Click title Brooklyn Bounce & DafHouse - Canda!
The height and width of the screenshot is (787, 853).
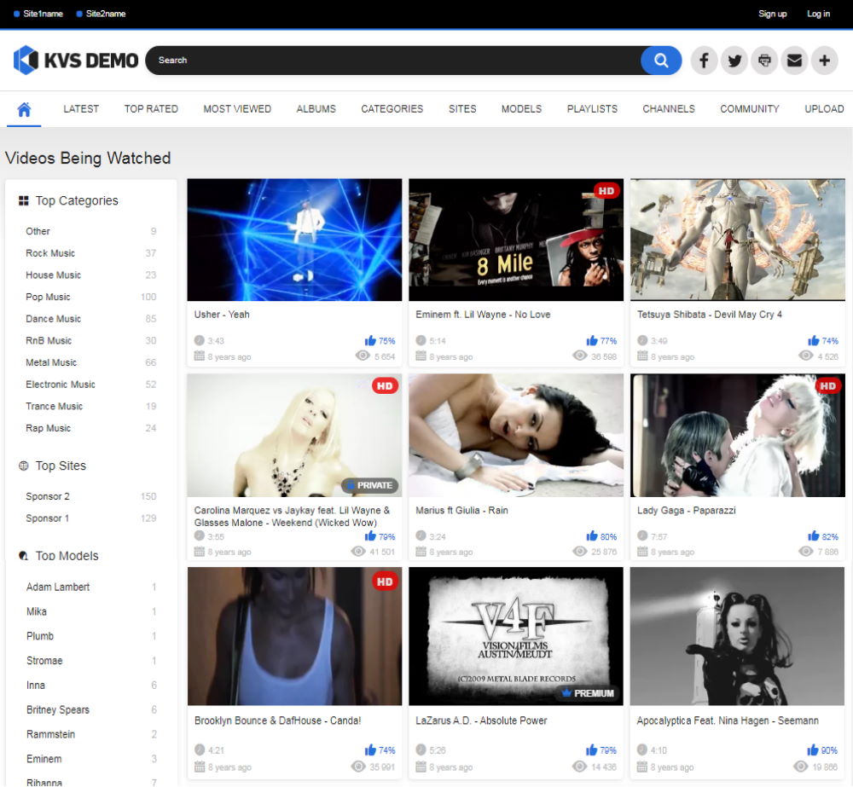point(277,720)
